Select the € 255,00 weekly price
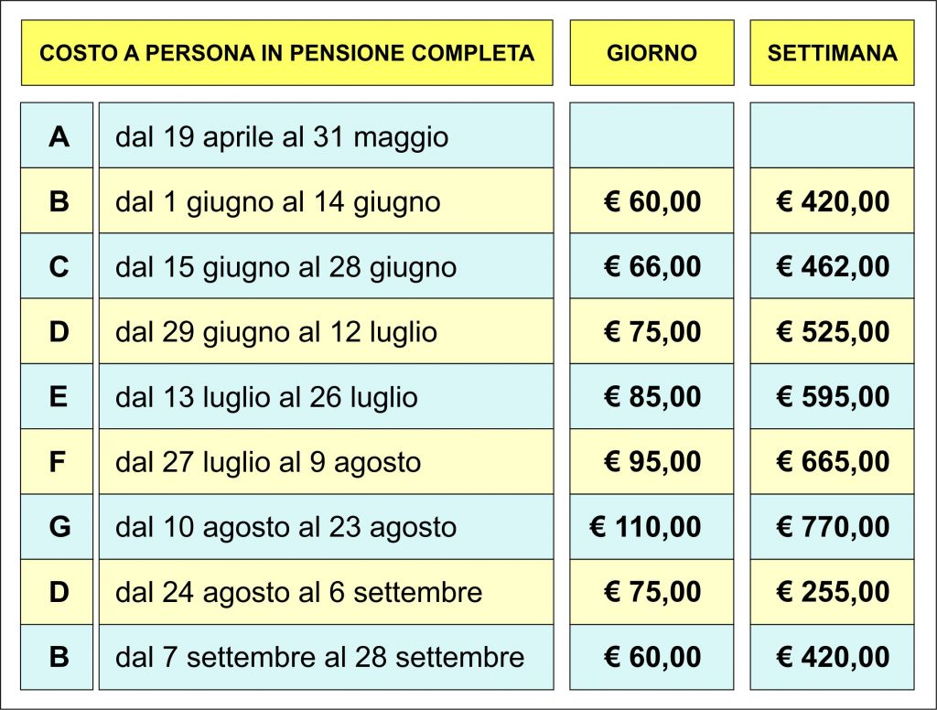 point(832,592)
